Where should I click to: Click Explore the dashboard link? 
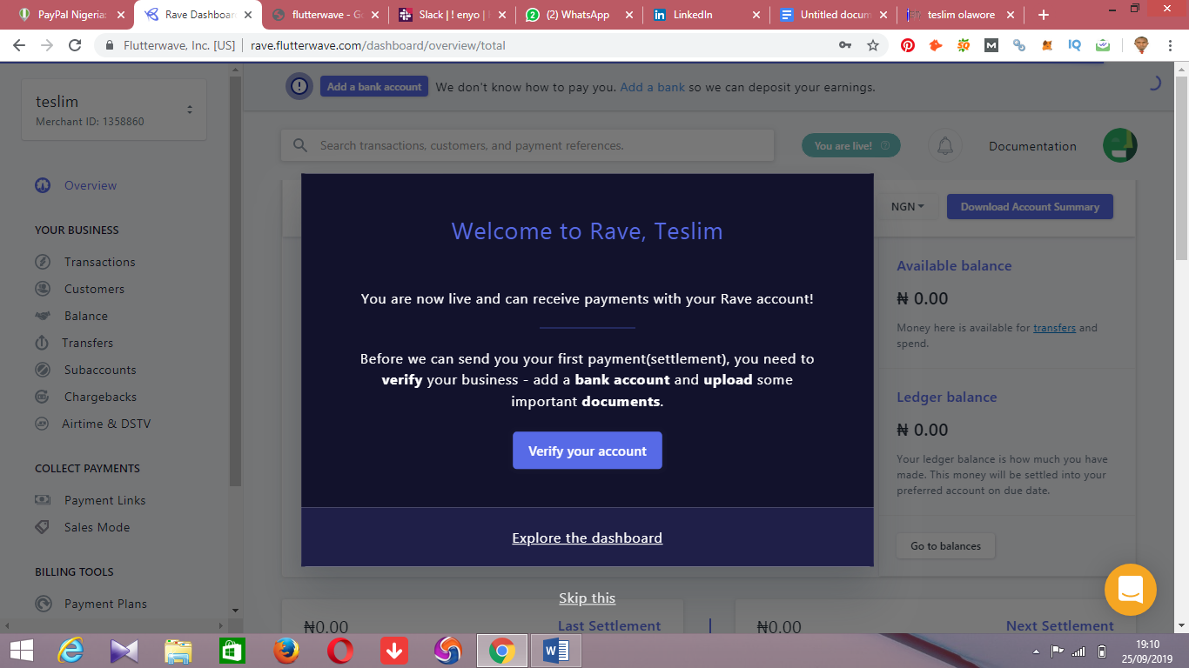tap(588, 538)
